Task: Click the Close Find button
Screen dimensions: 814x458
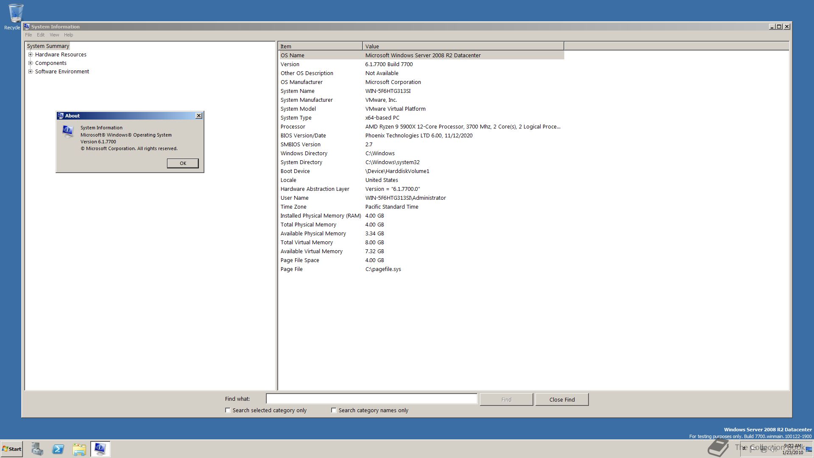Action: click(x=562, y=399)
